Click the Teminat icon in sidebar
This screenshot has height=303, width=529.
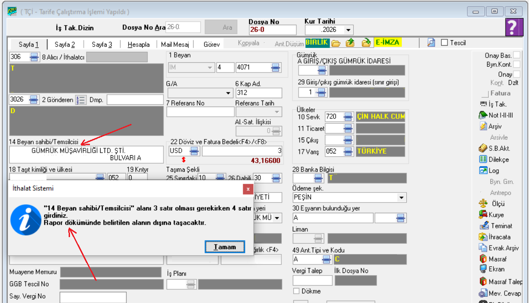point(483,226)
